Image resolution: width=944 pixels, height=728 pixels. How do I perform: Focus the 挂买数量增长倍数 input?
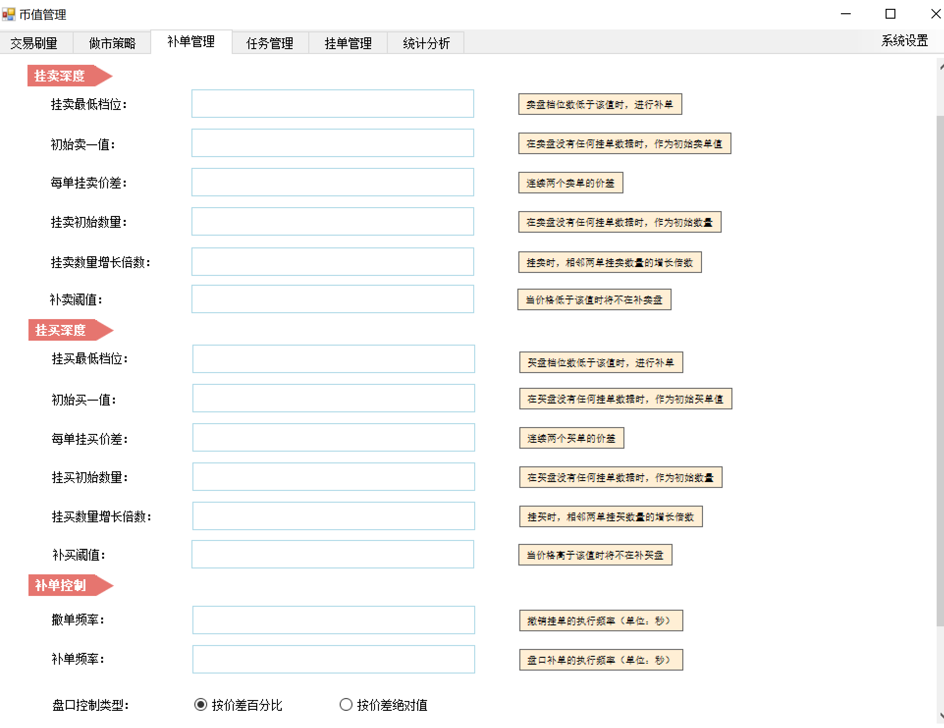pyautogui.click(x=334, y=516)
